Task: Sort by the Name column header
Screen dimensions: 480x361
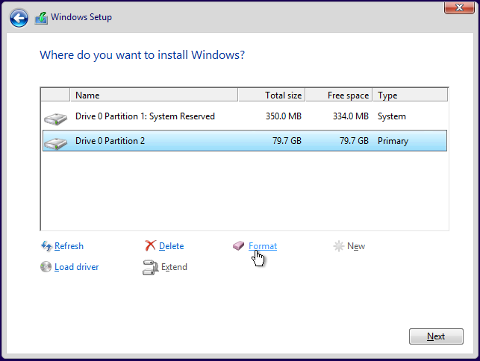Action: [x=154, y=95]
